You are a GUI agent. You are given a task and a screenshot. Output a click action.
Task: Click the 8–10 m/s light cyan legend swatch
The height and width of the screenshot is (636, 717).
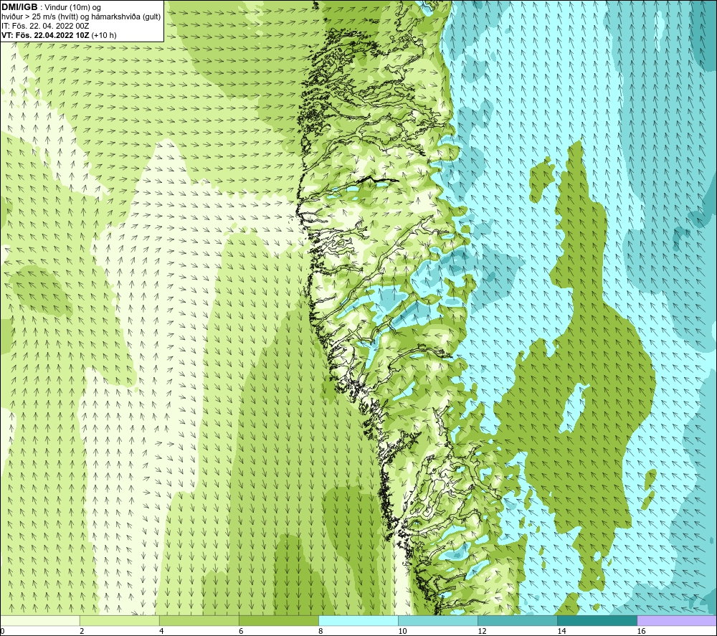point(358,621)
